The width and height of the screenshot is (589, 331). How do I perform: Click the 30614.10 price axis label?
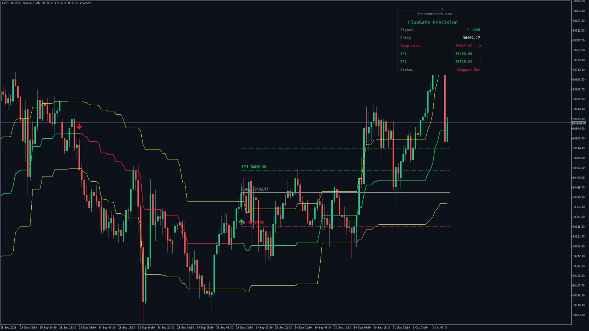578,109
